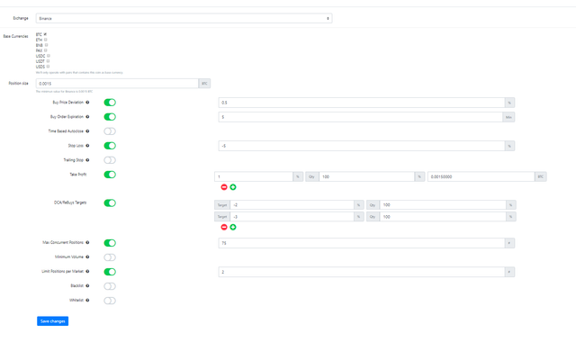This screenshot has width=576, height=342.
Task: Open the Exchange dropdown showing Binance
Action: [x=184, y=18]
